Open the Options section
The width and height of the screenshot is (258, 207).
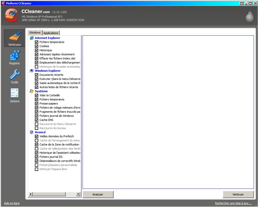point(15,95)
